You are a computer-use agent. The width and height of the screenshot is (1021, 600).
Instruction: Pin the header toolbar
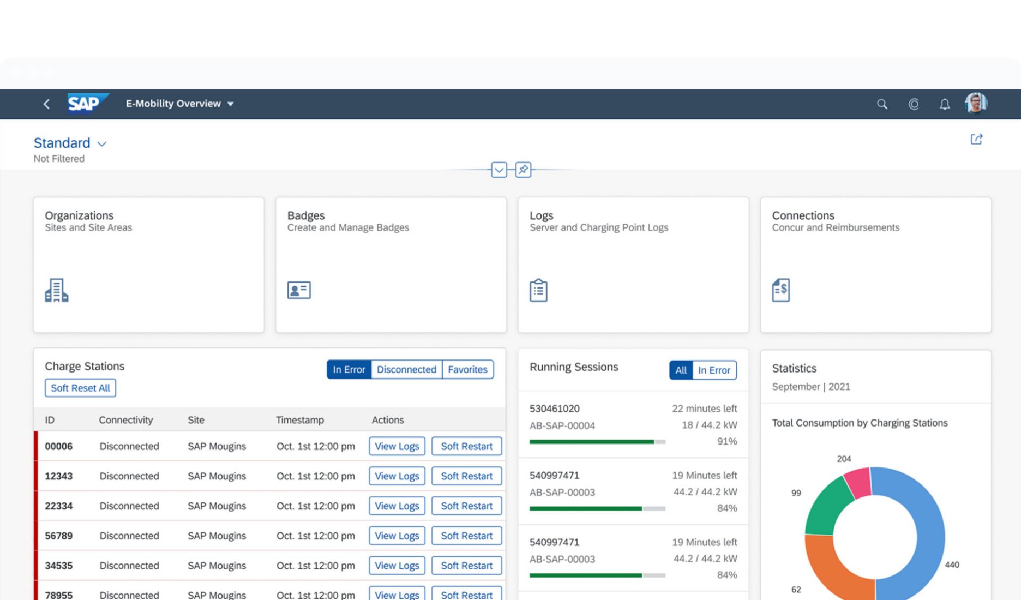coord(522,170)
